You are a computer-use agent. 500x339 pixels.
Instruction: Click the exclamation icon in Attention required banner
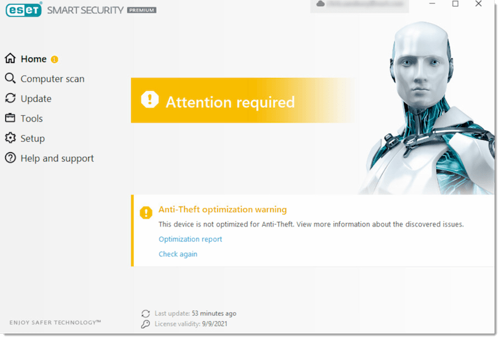(150, 100)
